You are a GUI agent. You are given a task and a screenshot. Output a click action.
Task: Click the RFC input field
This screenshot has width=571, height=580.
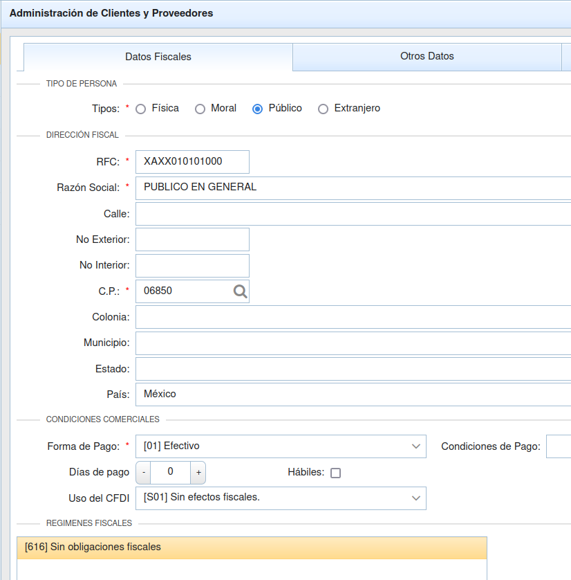[192, 162]
